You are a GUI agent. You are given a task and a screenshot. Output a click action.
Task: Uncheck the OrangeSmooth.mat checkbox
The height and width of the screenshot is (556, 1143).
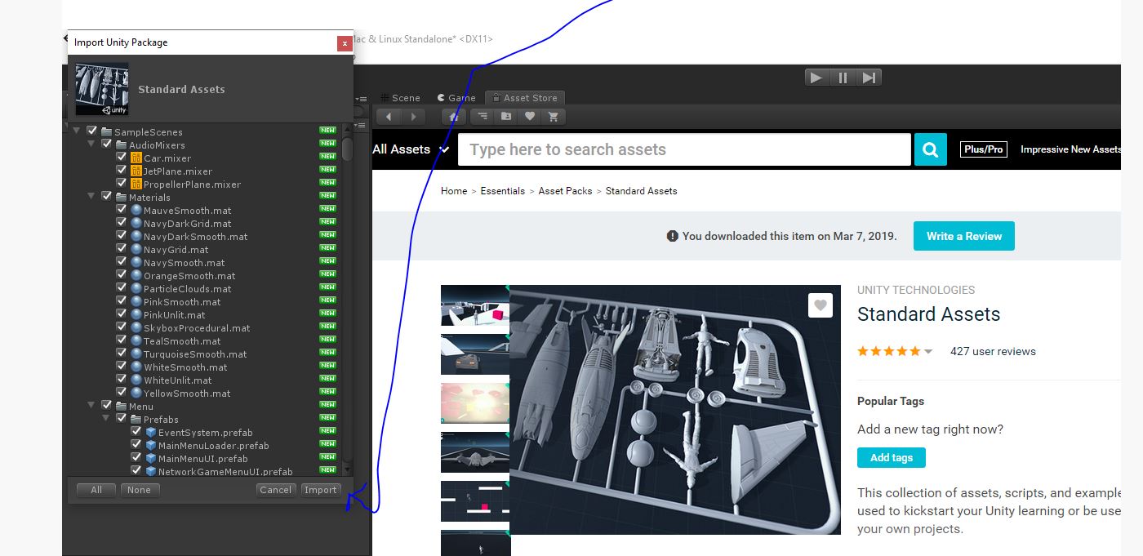click(x=122, y=275)
